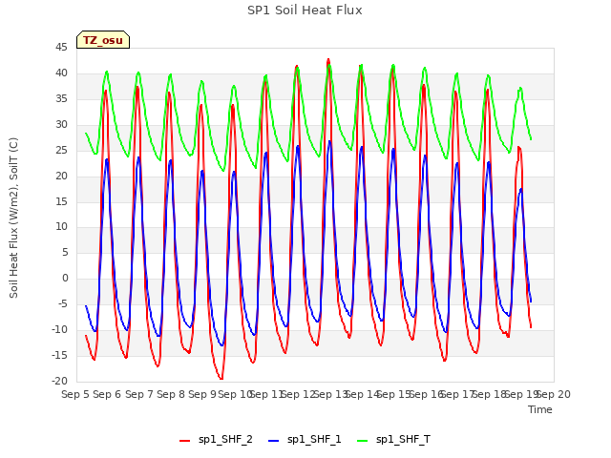
Task: Click the green spl_SHF_T legend swatch
Action: [x=363, y=441]
